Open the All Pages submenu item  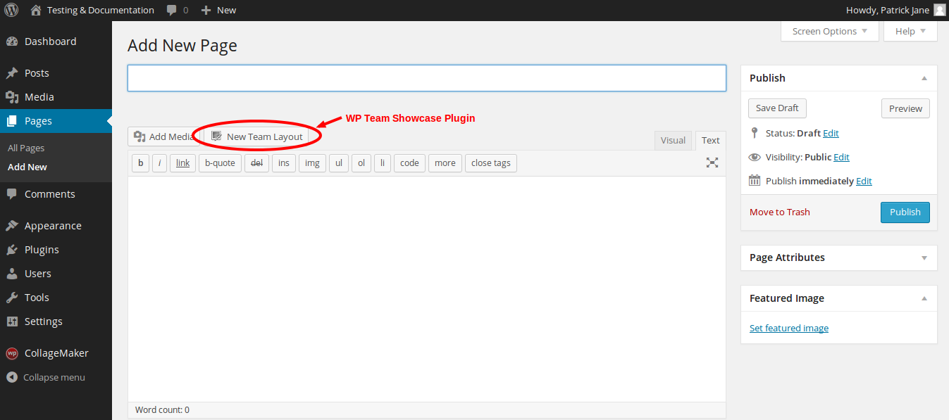point(26,148)
